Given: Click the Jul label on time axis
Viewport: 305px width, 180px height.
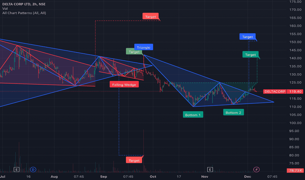Looking at the screenshot, I should [x=3, y=176].
